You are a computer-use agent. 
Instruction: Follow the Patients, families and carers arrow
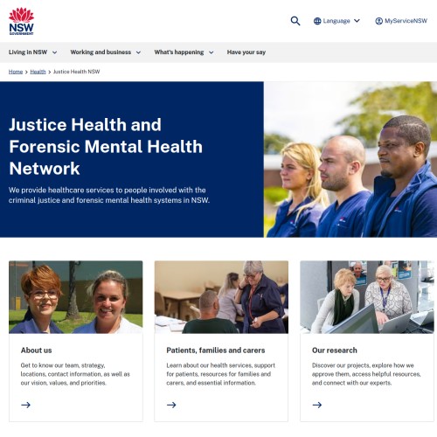pos(171,405)
